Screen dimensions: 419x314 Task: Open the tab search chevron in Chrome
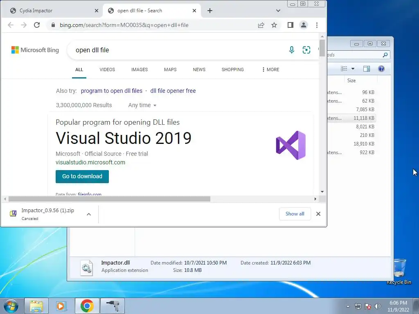click(x=278, y=11)
